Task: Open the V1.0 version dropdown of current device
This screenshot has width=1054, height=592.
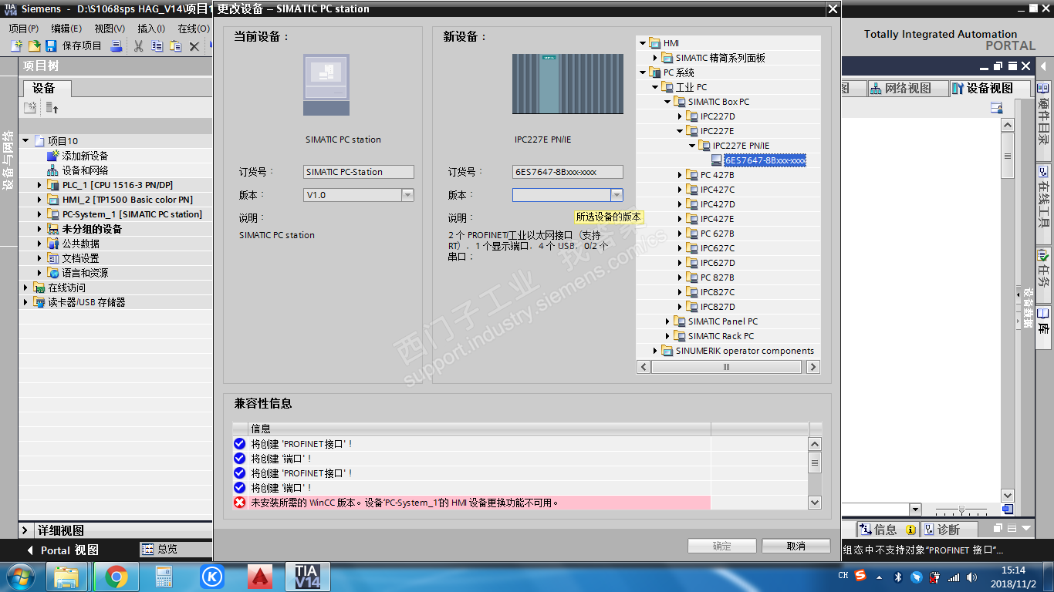Action: coord(407,195)
